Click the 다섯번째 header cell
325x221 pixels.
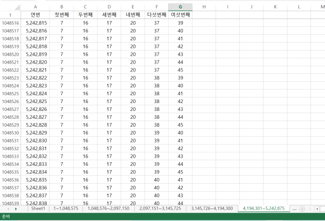(x=157, y=15)
